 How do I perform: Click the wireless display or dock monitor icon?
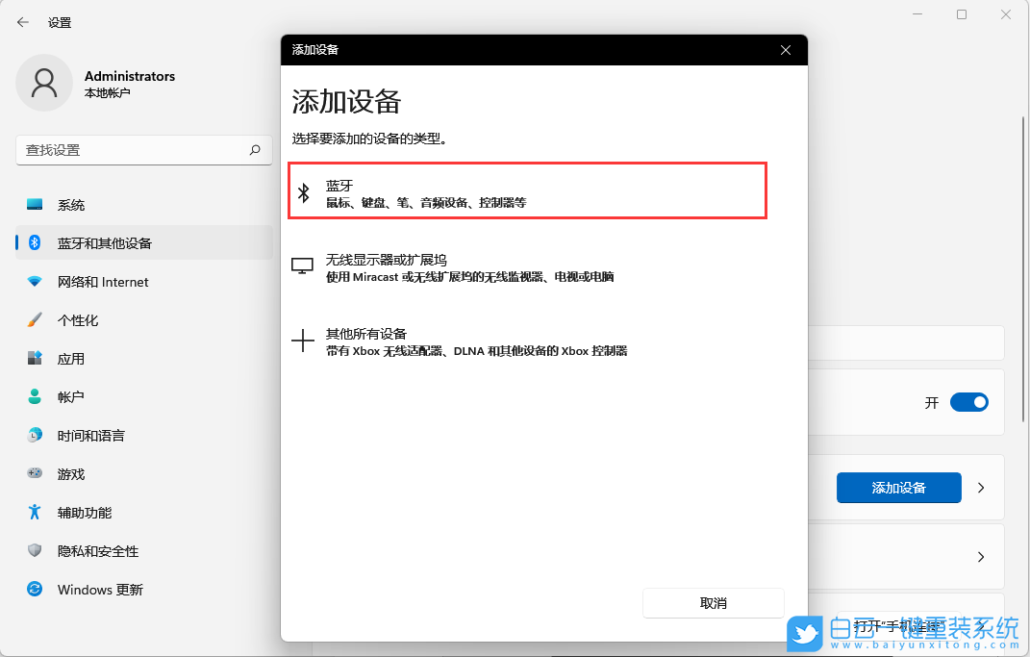point(303,266)
